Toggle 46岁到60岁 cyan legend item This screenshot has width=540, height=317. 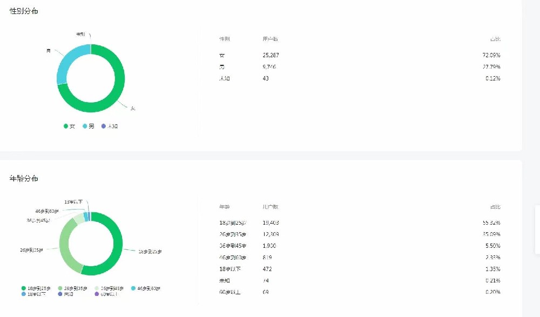[x=146, y=288]
